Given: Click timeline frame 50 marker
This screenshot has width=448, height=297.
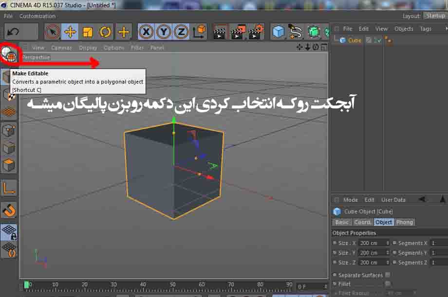Looking at the screenshot, I should (x=172, y=285).
